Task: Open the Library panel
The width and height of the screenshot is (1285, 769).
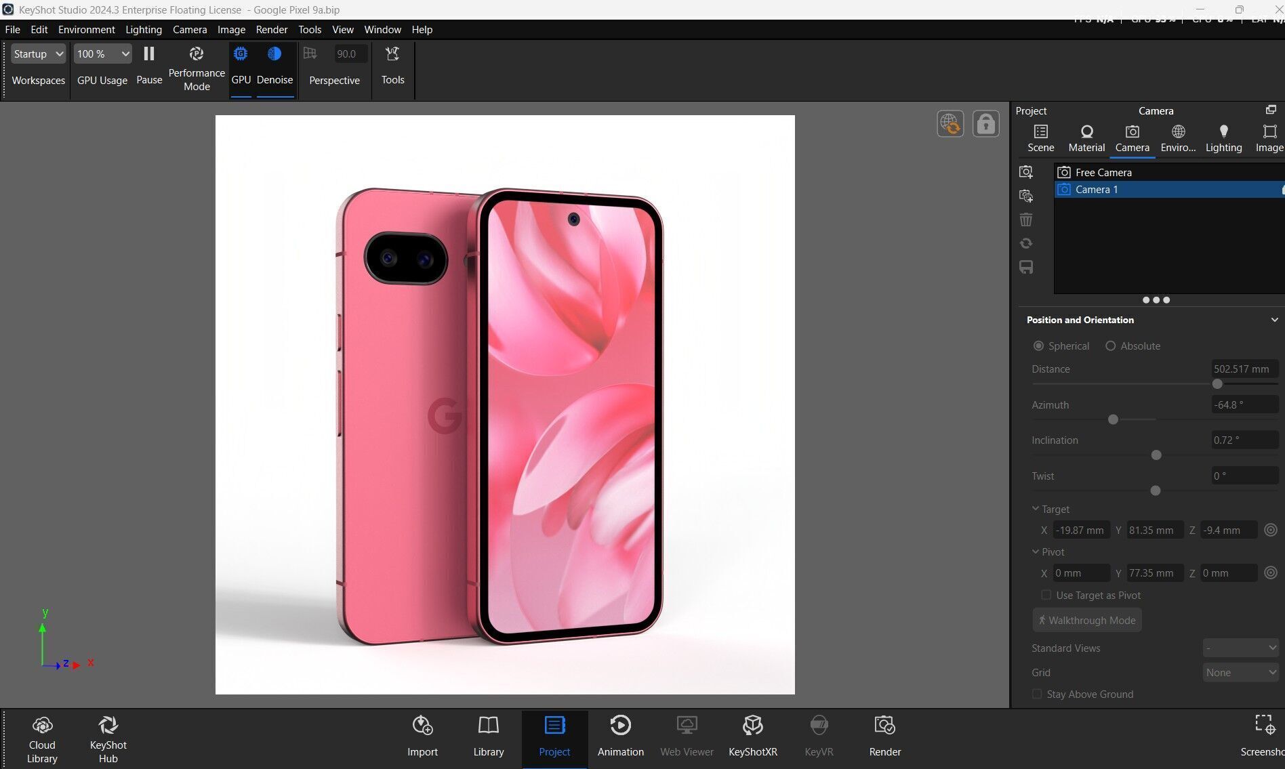Action: pos(489,736)
